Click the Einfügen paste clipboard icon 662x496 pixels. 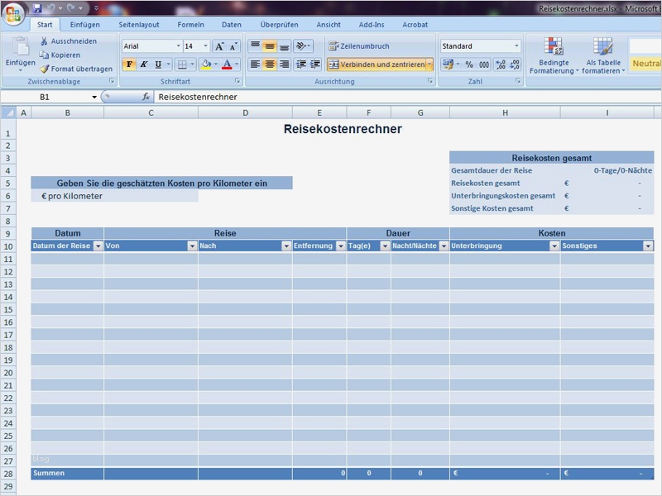tap(20, 46)
